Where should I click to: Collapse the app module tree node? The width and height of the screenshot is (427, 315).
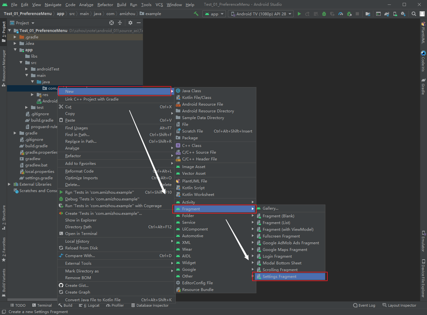(x=15, y=50)
